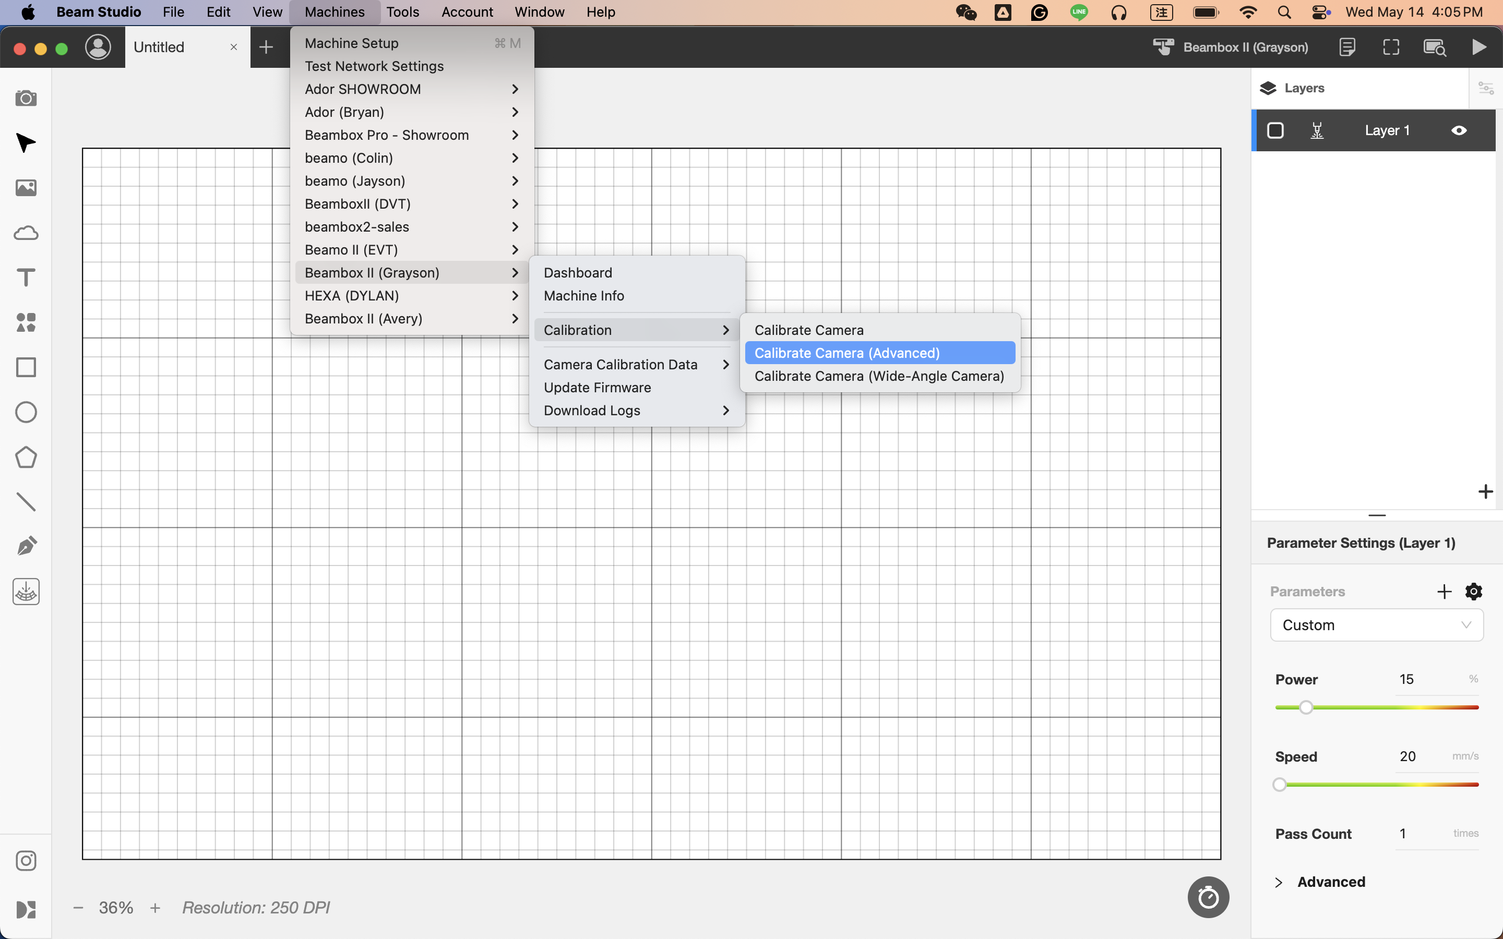Open the elements shapes library

[26, 322]
